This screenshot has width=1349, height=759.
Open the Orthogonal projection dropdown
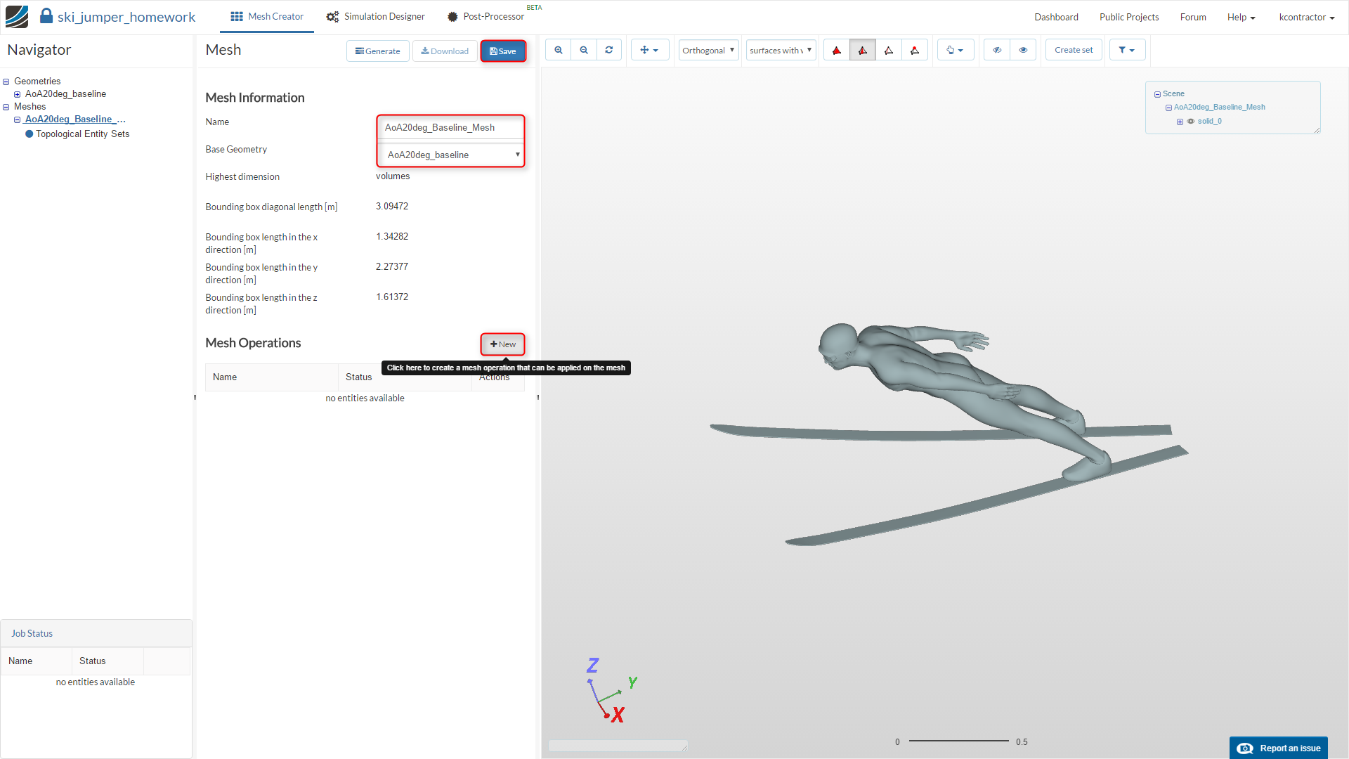tap(708, 50)
